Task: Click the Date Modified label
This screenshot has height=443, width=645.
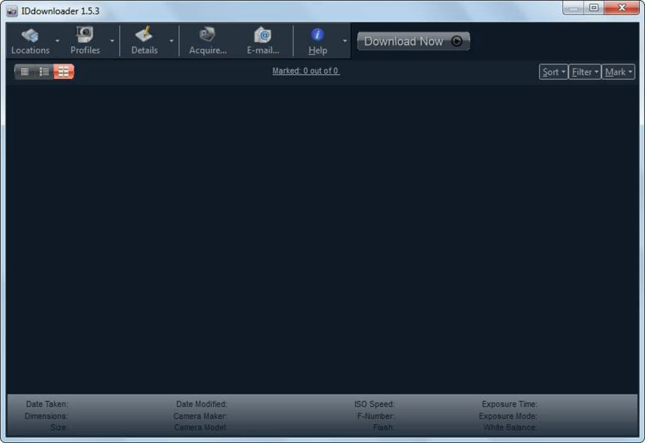Action: coord(202,404)
